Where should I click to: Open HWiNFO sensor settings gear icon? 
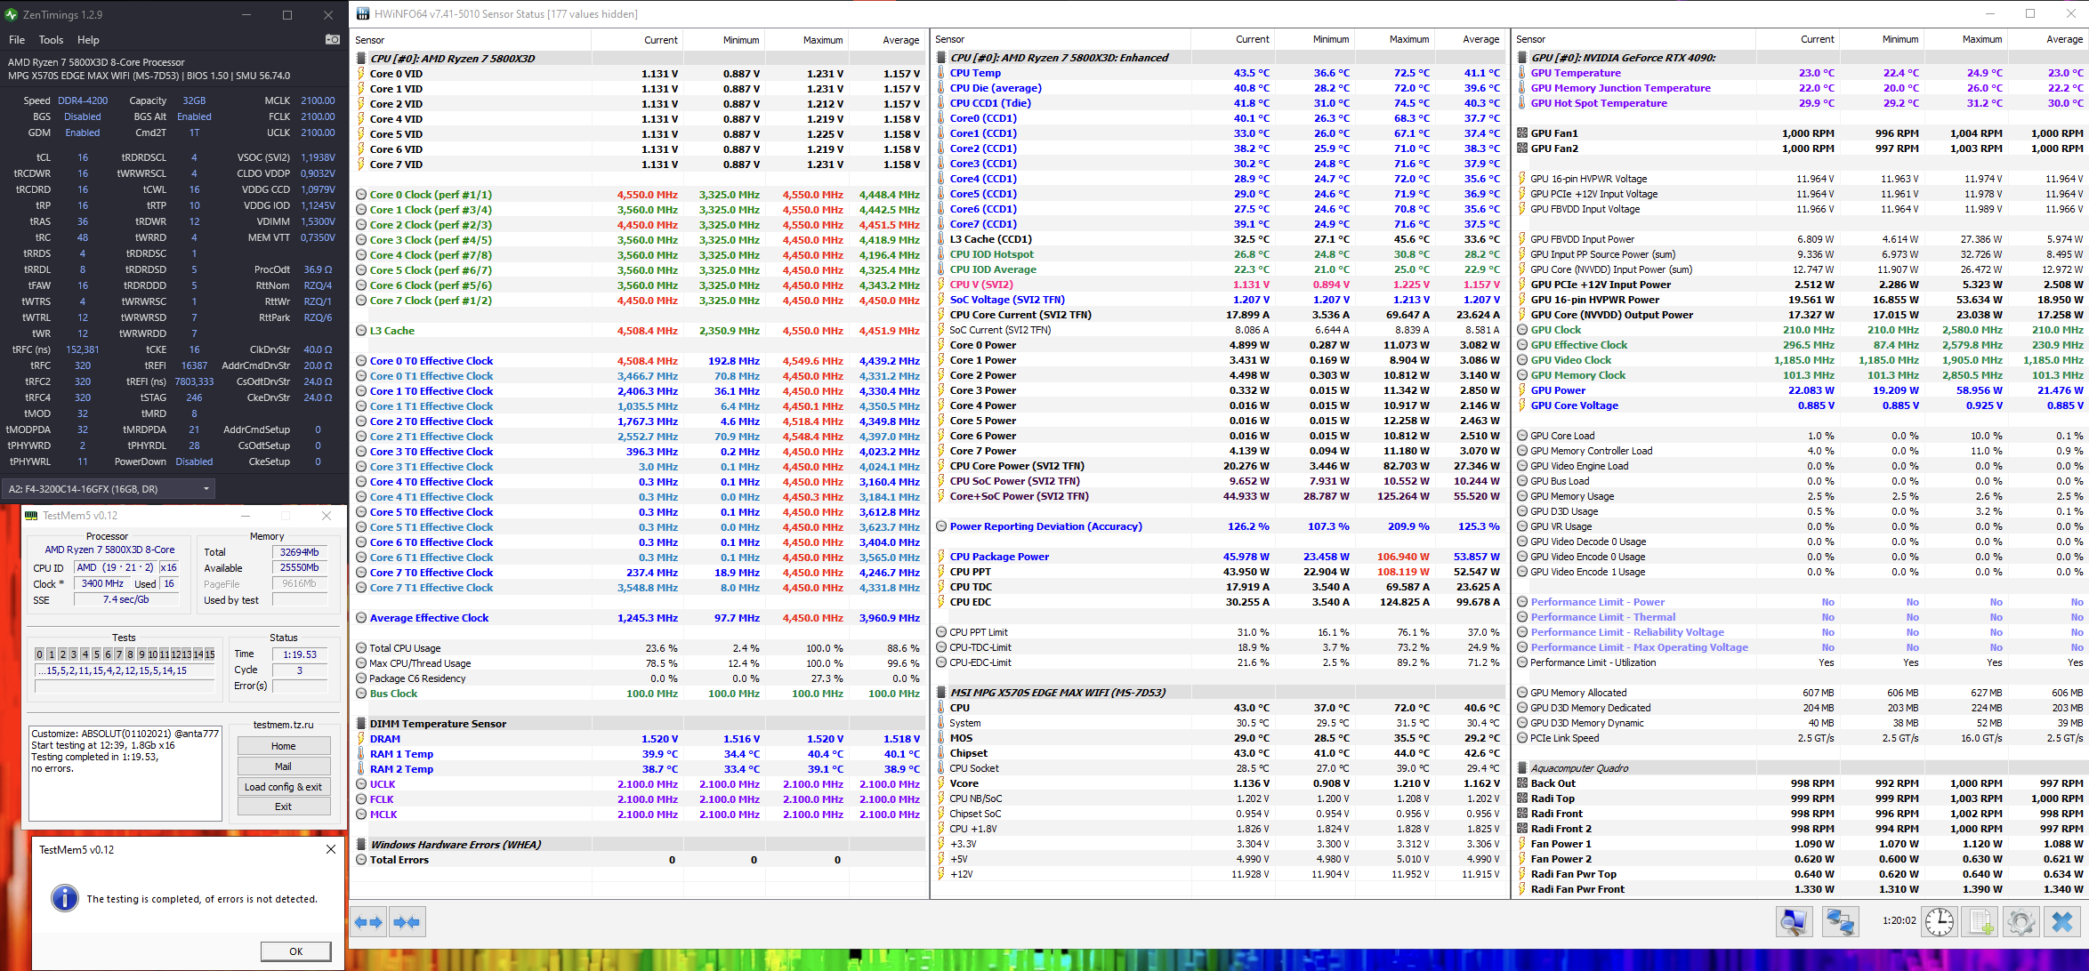2021,921
